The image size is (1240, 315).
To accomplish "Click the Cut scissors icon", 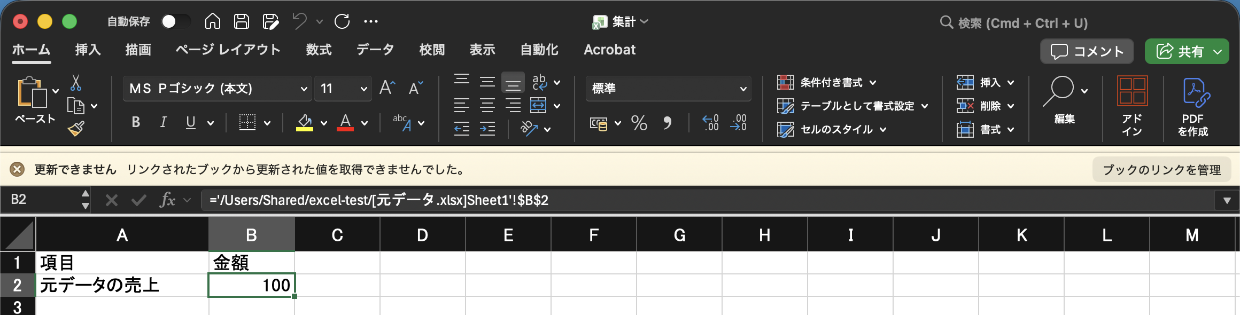I will [76, 83].
